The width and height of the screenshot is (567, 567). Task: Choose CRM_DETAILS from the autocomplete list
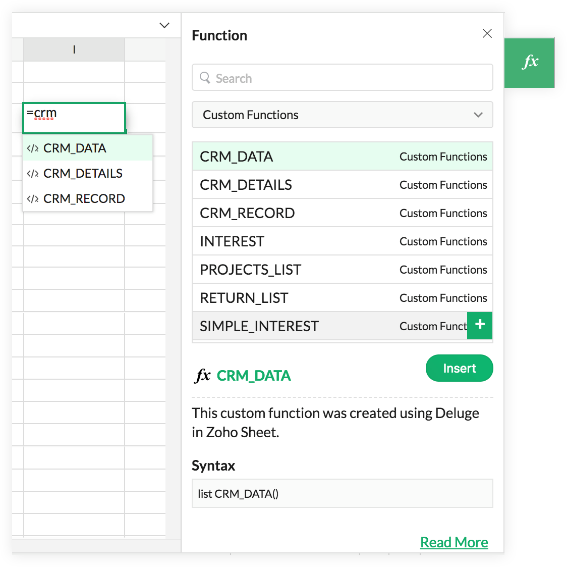[x=88, y=173]
